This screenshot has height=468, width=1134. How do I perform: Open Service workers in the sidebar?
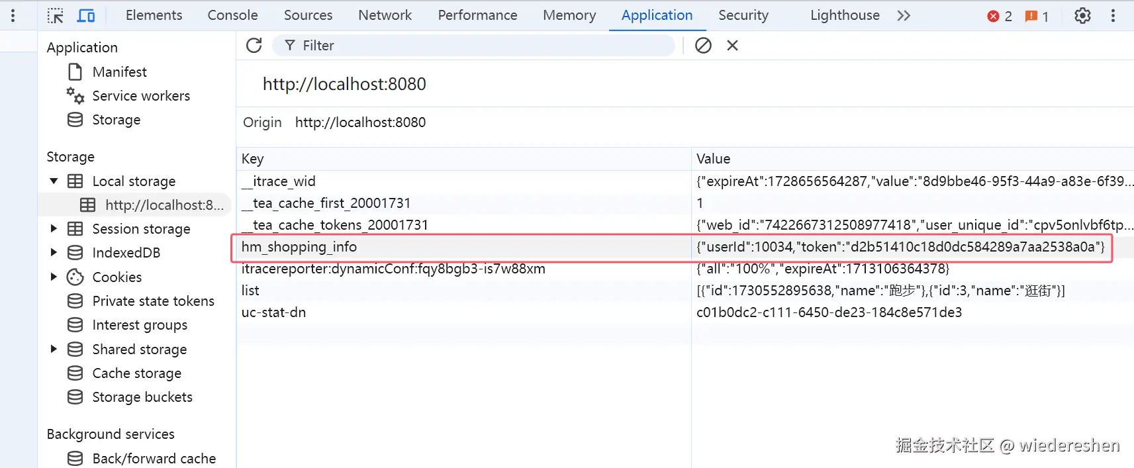click(140, 96)
